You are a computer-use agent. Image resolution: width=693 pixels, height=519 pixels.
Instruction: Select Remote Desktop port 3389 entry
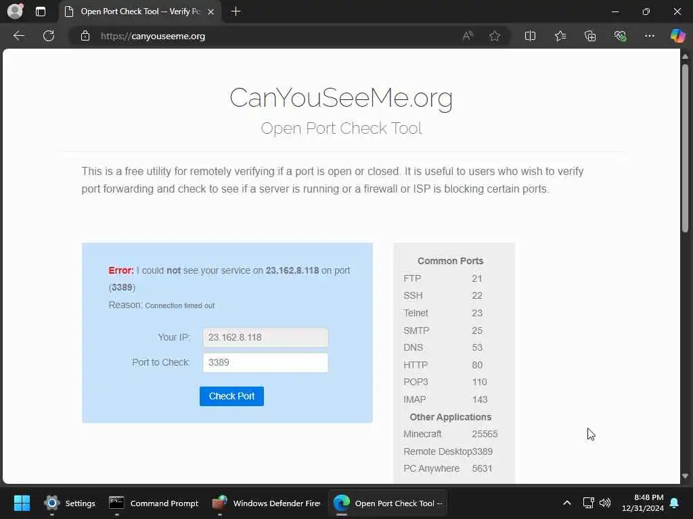click(x=448, y=452)
